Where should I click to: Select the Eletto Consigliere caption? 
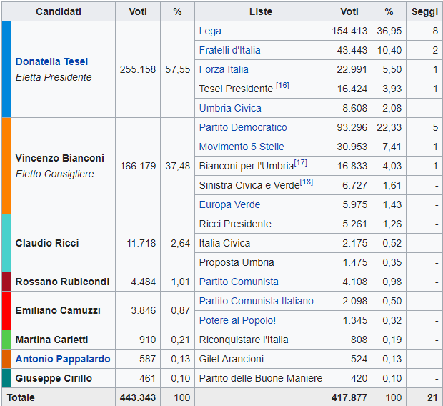[x=54, y=174]
